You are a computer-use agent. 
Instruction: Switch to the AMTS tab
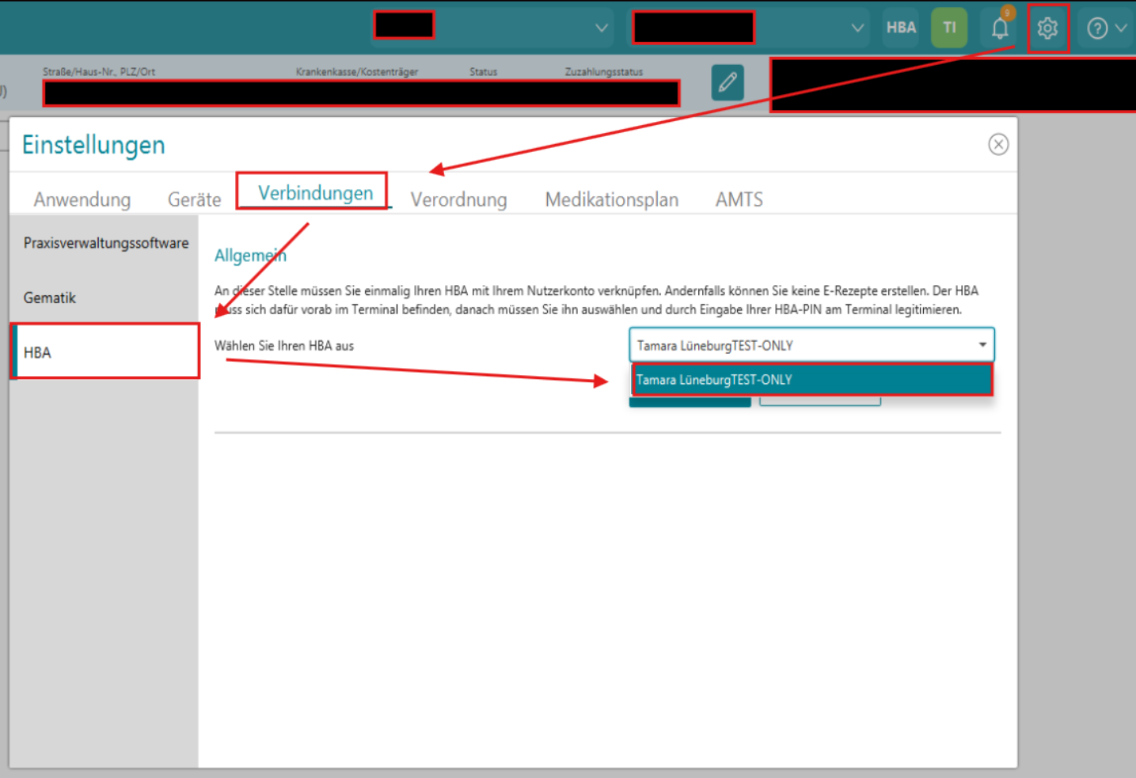(x=739, y=199)
